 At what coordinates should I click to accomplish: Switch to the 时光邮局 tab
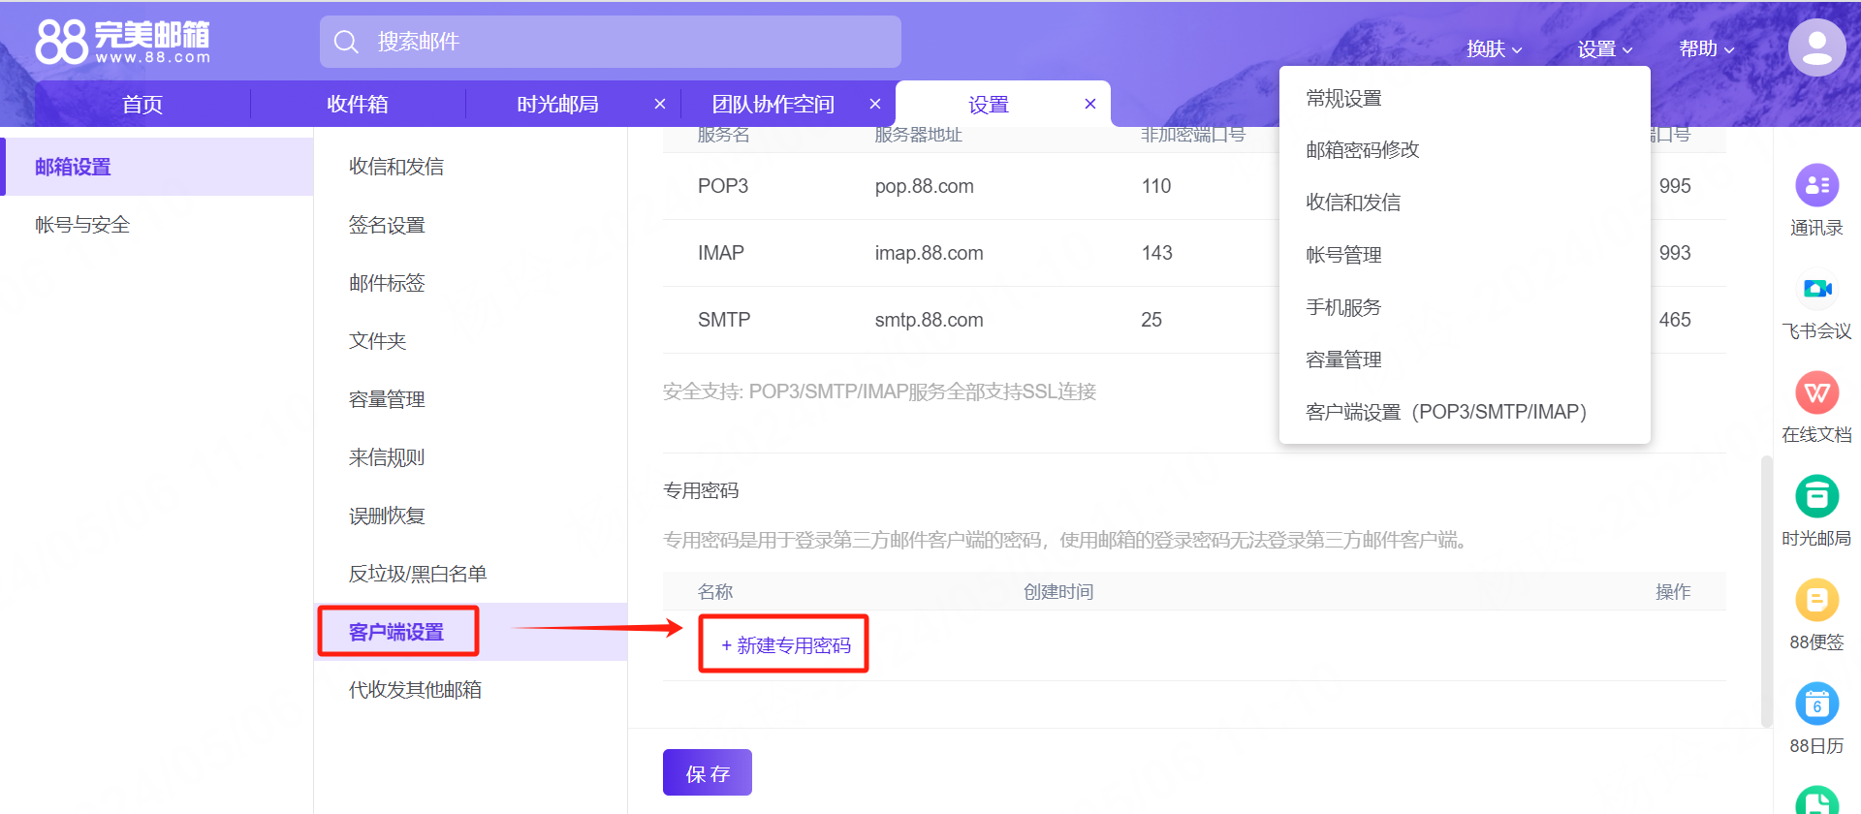[557, 104]
